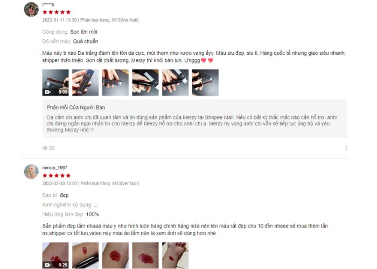View second swatch photo with lipstick tube
Image resolution: width=377 pixels, height=269 pixels.
85,256
